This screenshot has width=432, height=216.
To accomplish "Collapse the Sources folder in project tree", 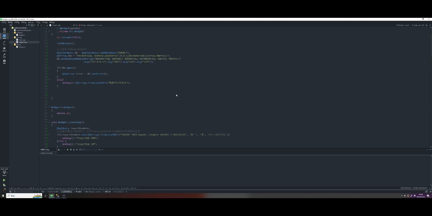I will tap(12, 38).
